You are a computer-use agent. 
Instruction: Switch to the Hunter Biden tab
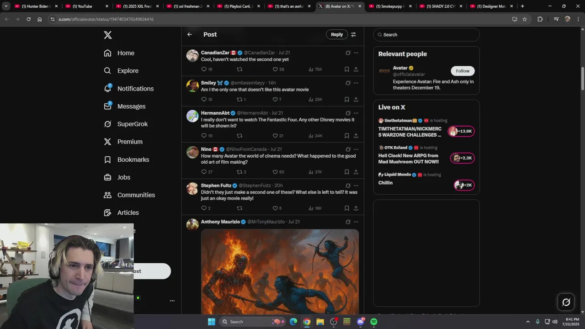[36, 6]
